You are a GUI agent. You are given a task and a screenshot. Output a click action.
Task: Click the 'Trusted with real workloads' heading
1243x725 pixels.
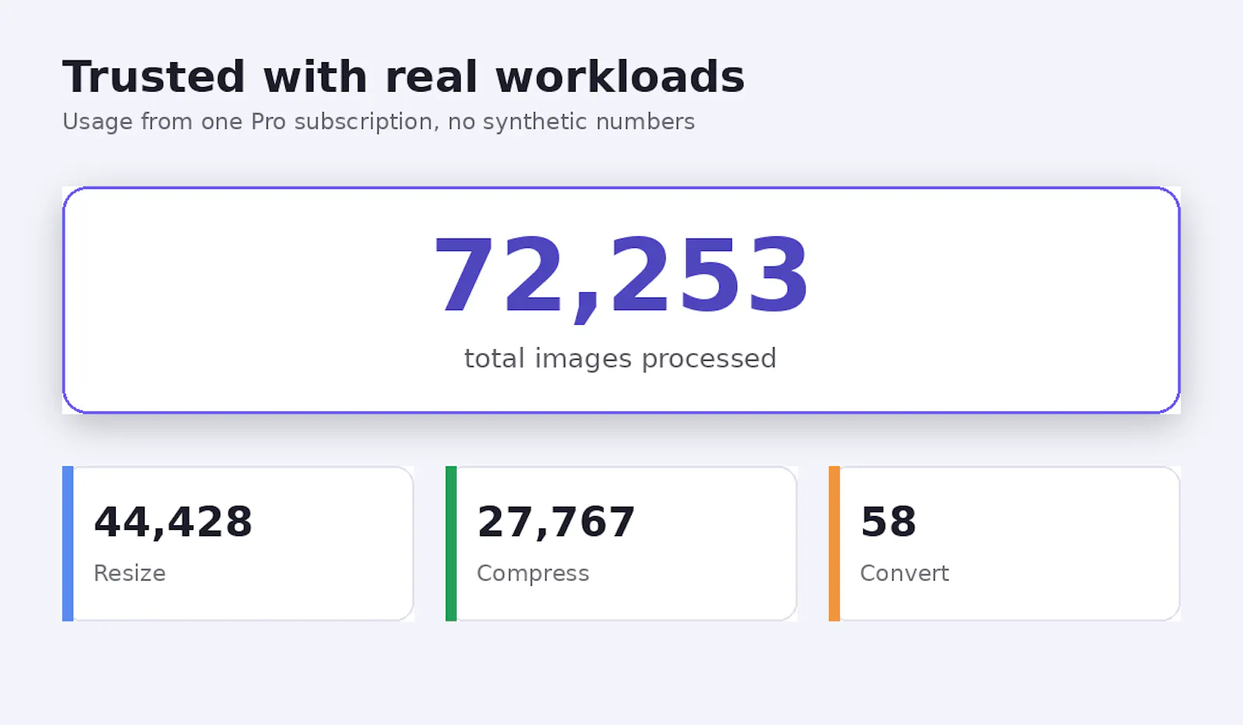pos(403,76)
